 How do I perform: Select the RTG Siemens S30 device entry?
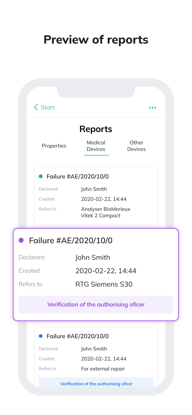[104, 284]
